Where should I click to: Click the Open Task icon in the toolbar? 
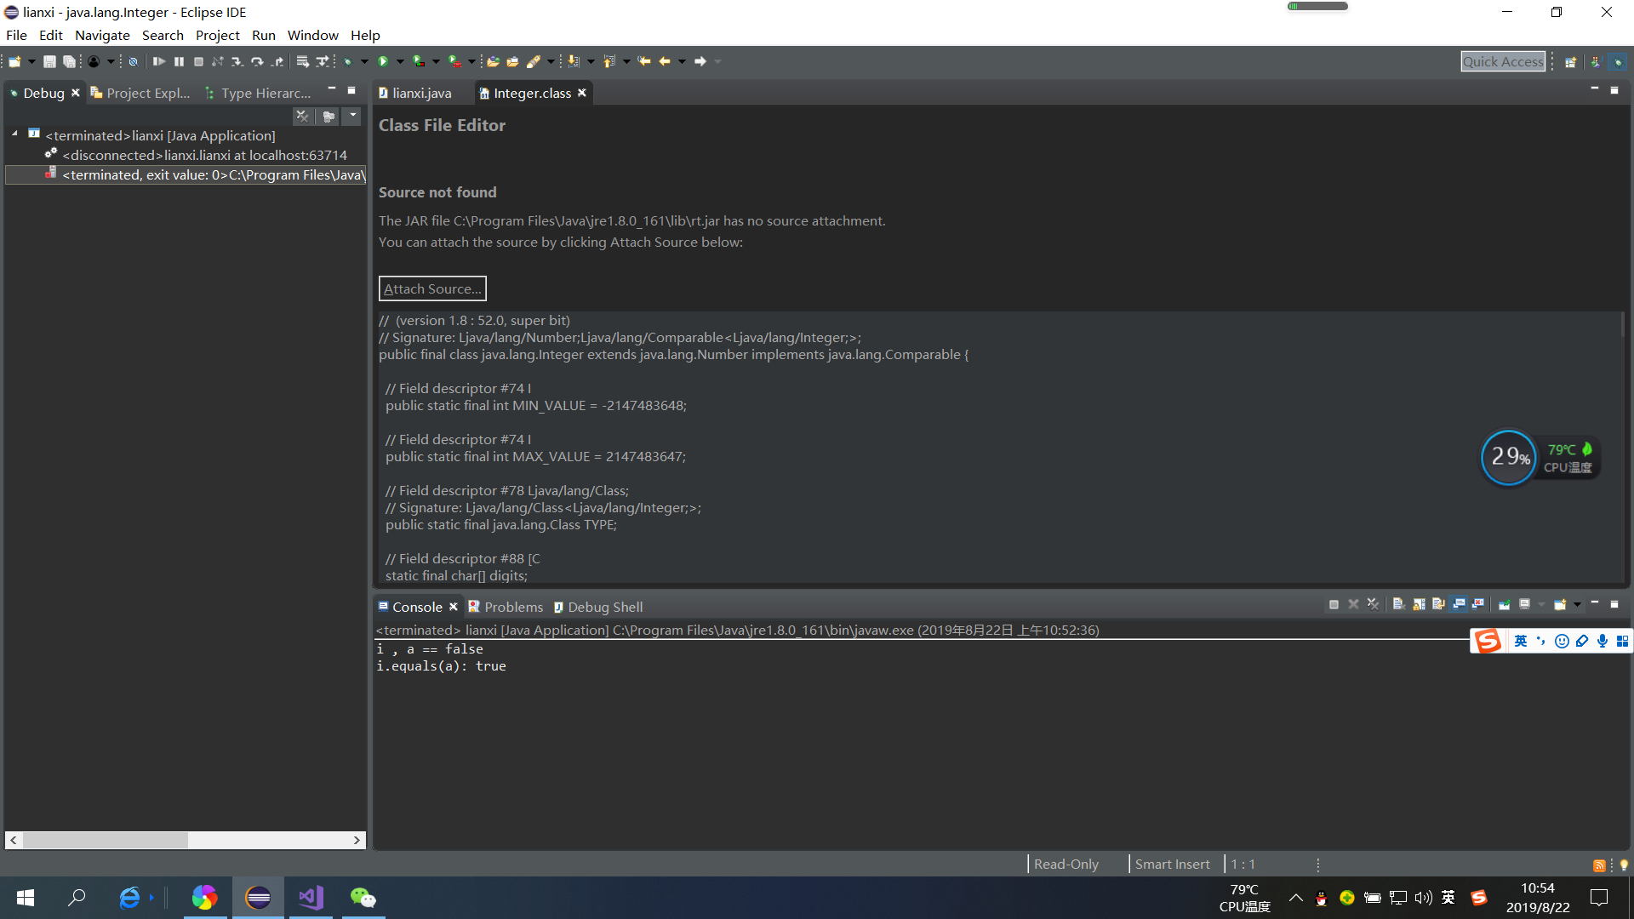(512, 61)
